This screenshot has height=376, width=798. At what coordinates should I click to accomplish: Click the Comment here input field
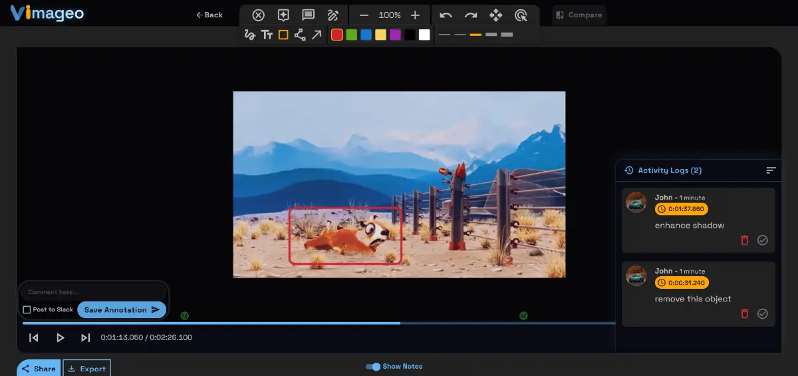pyautogui.click(x=93, y=291)
